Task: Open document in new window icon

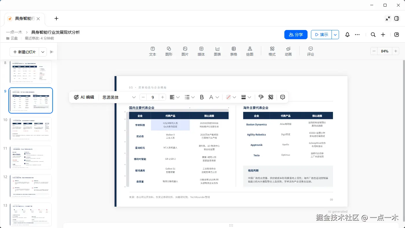Action: pos(397,35)
